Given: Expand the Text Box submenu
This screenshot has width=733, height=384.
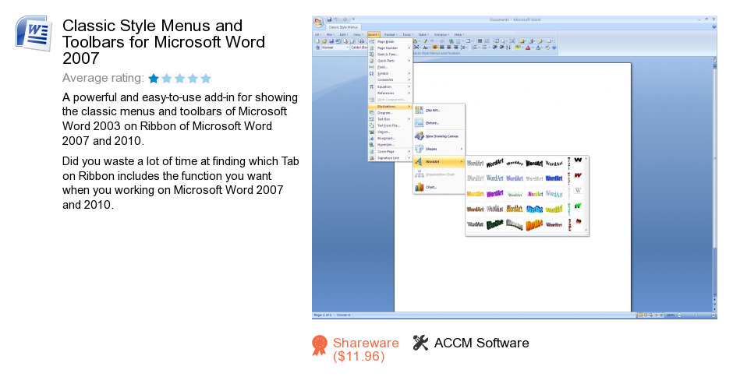Looking at the screenshot, I should click(391, 119).
